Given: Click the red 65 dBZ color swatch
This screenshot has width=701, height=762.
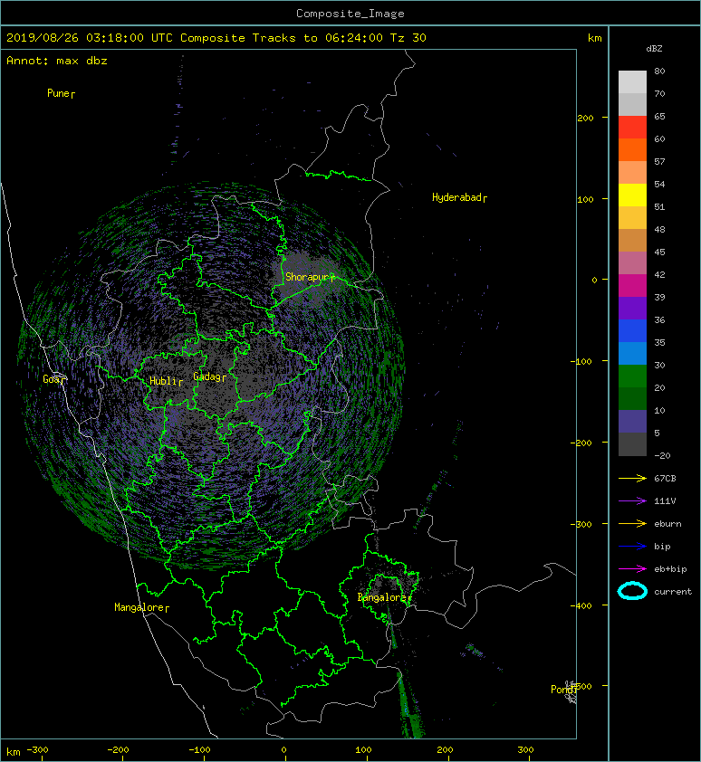Looking at the screenshot, I should [x=632, y=128].
